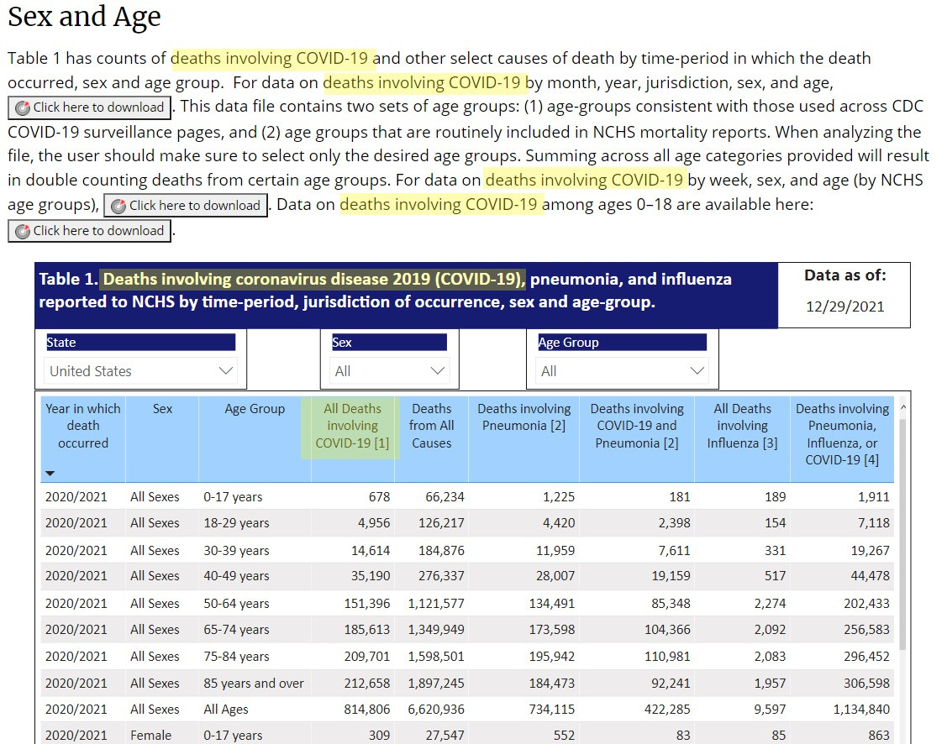Click the 'Female' cell in the last row
947x744 pixels.
point(151,736)
